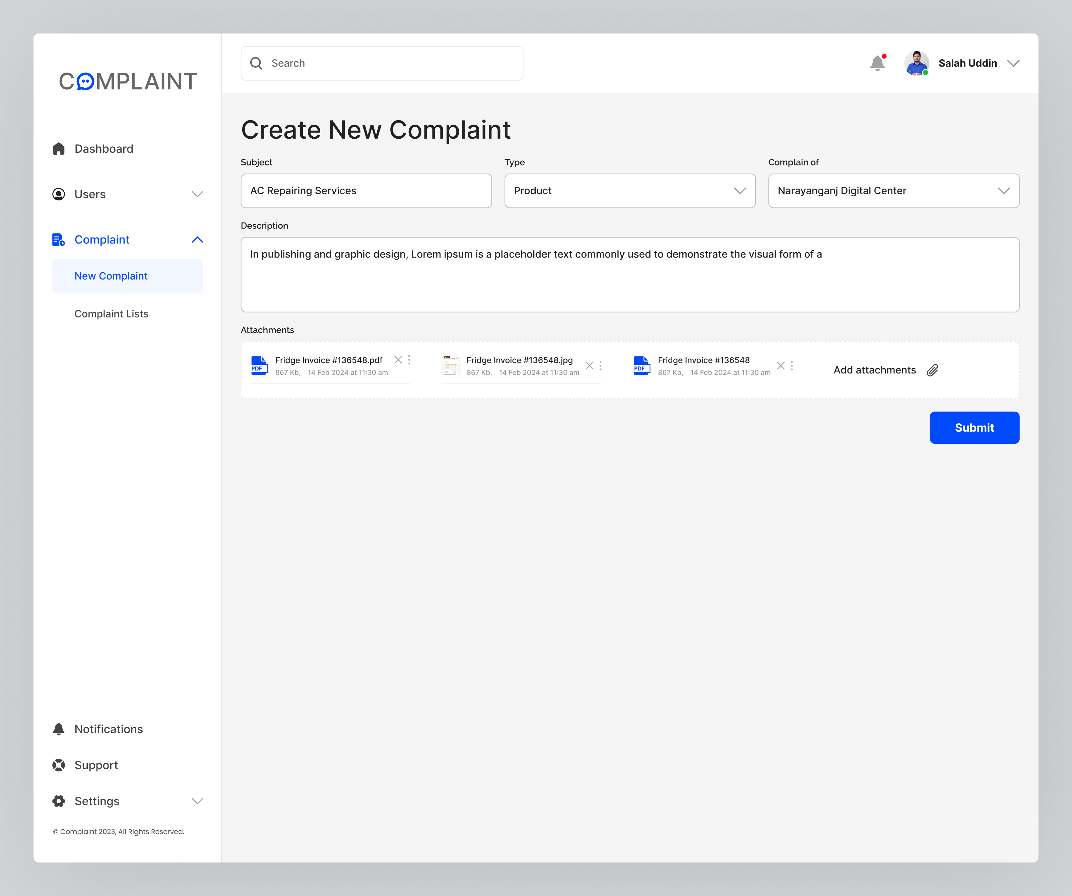Collapse the Complaint section in sidebar
The width and height of the screenshot is (1072, 896).
coord(197,239)
